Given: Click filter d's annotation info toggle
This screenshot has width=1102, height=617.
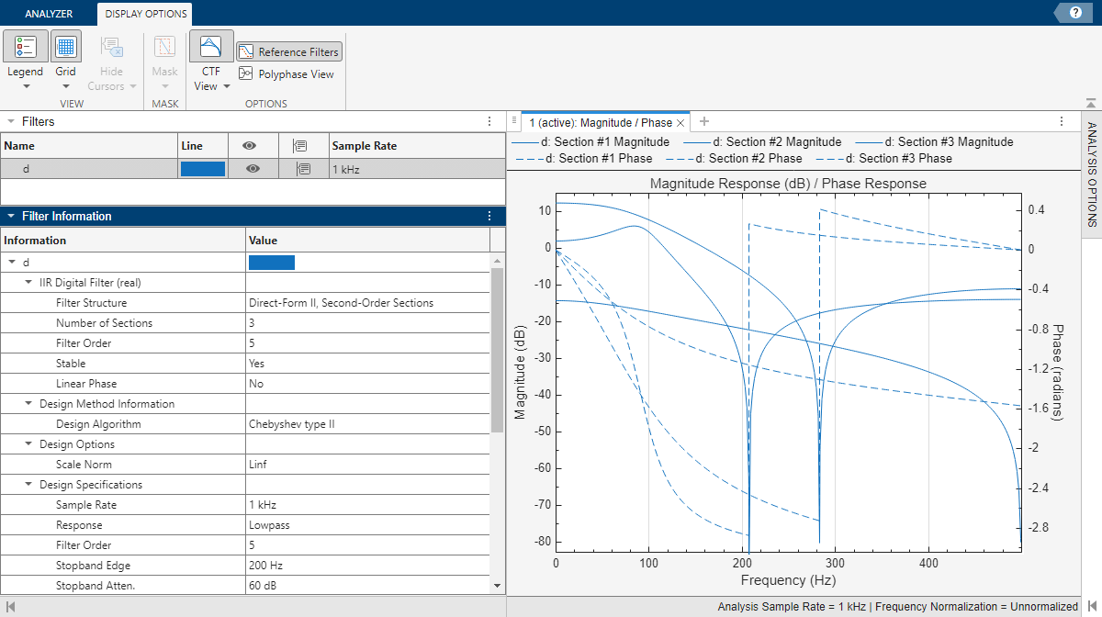Looking at the screenshot, I should [304, 170].
